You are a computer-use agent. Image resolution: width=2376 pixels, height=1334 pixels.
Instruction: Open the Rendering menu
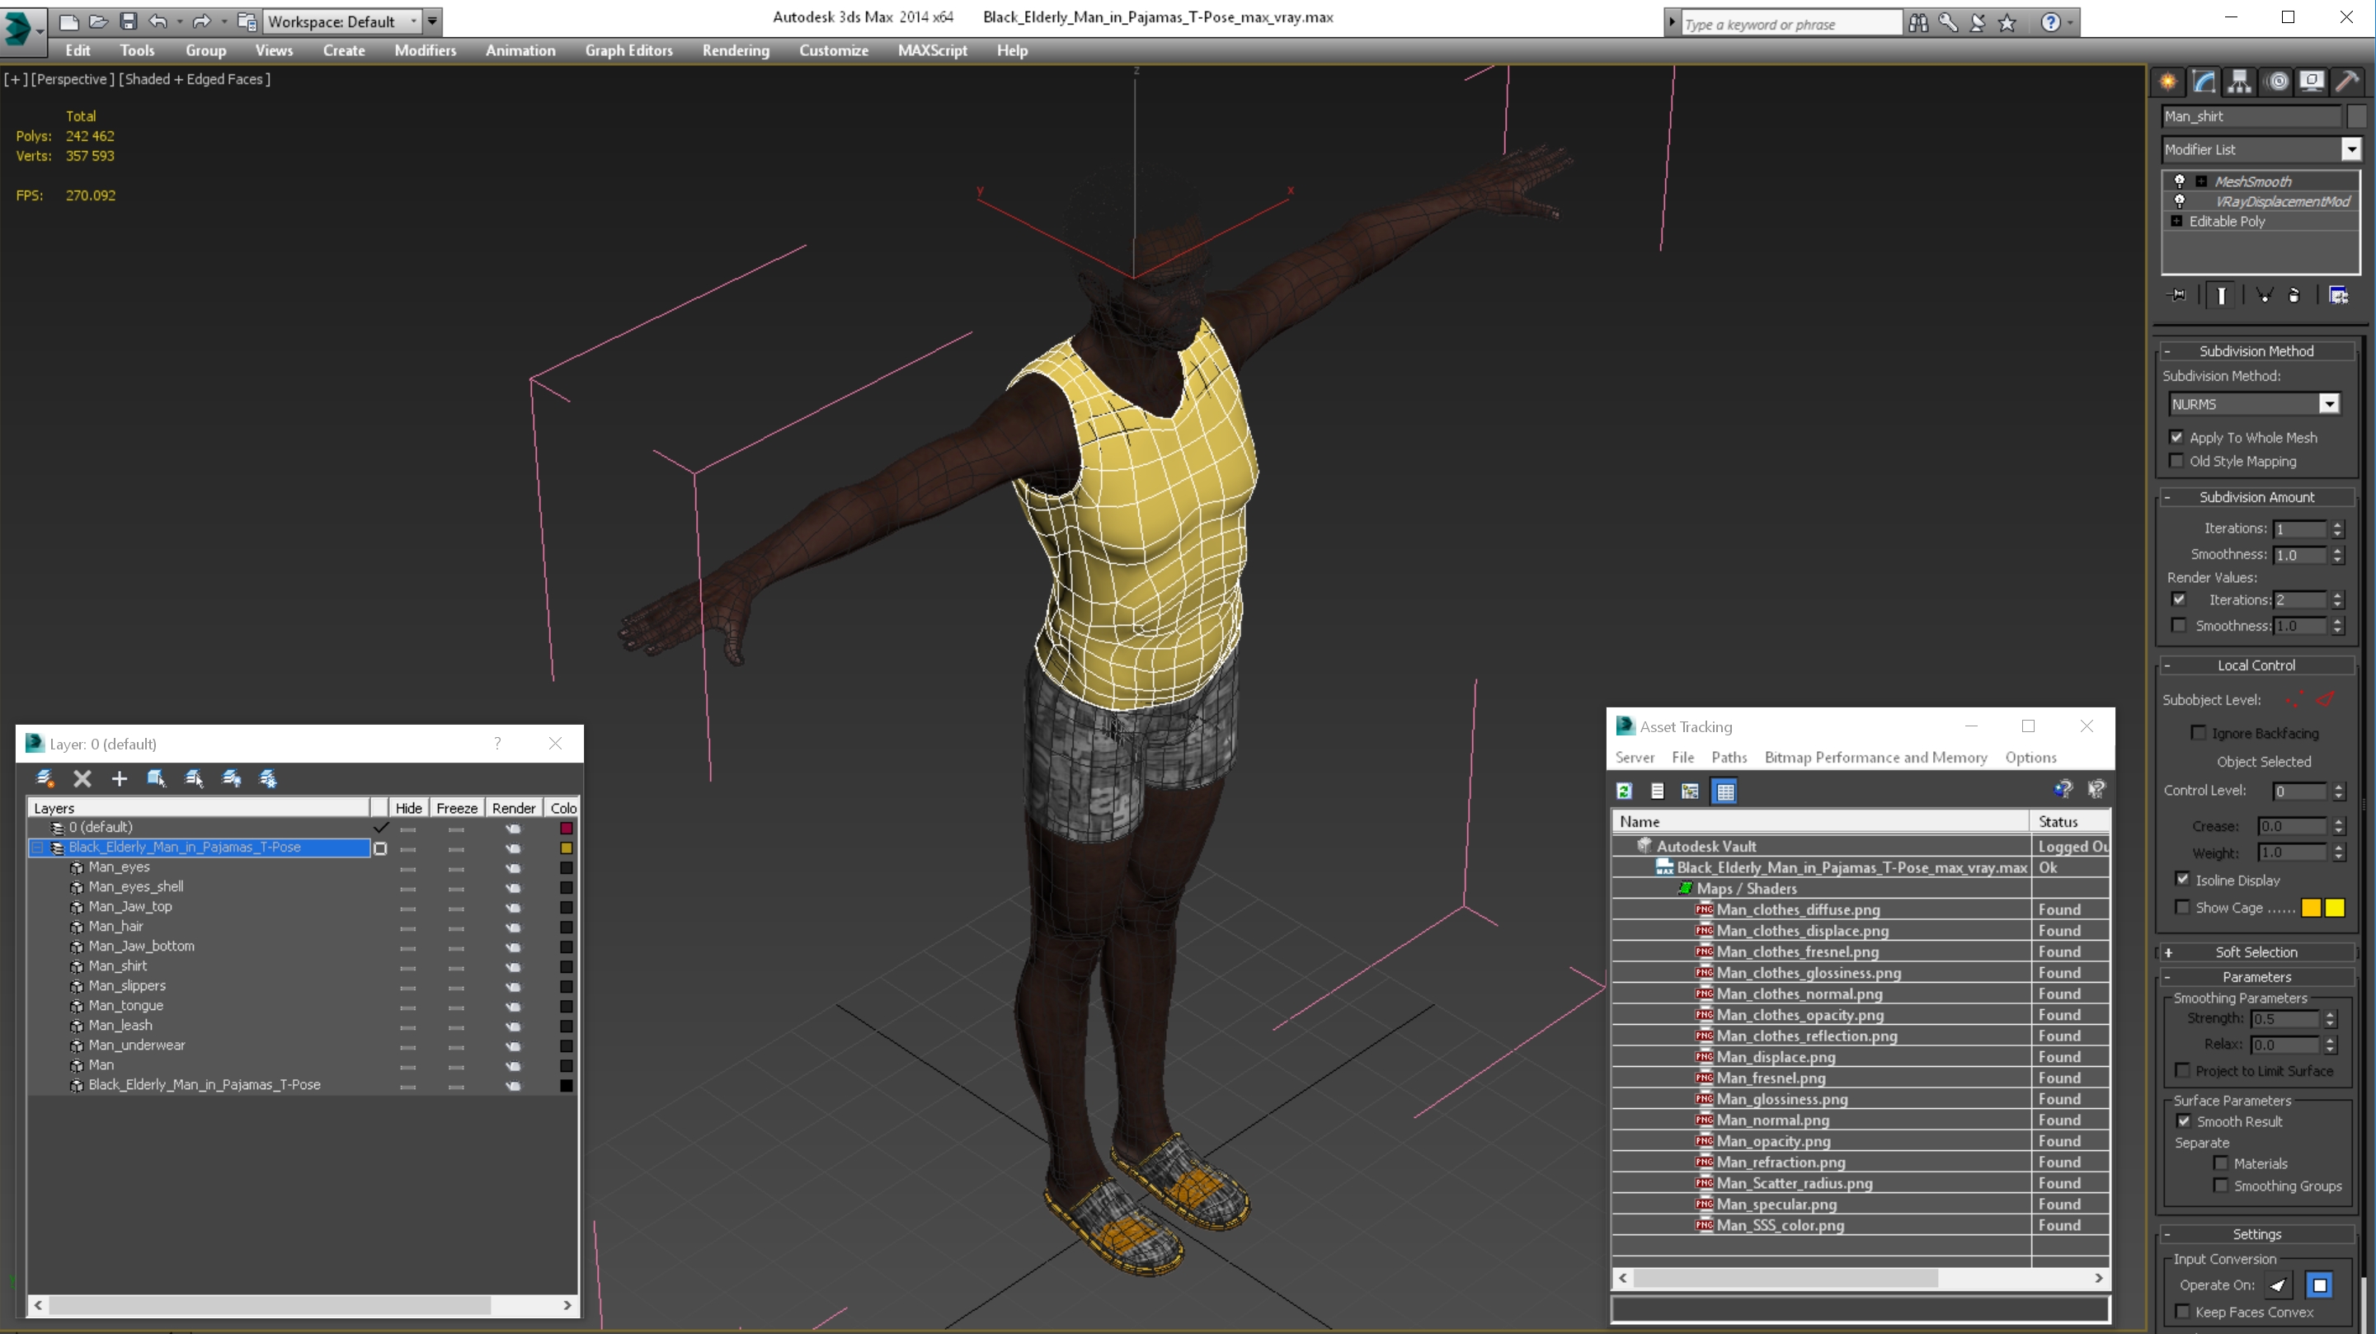(735, 50)
